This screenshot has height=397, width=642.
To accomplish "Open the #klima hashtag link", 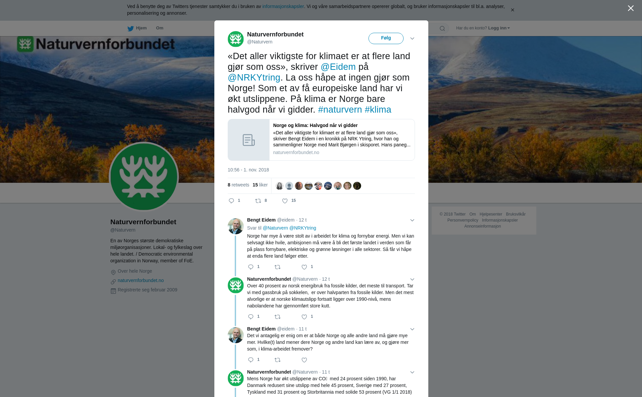I will [378, 110].
